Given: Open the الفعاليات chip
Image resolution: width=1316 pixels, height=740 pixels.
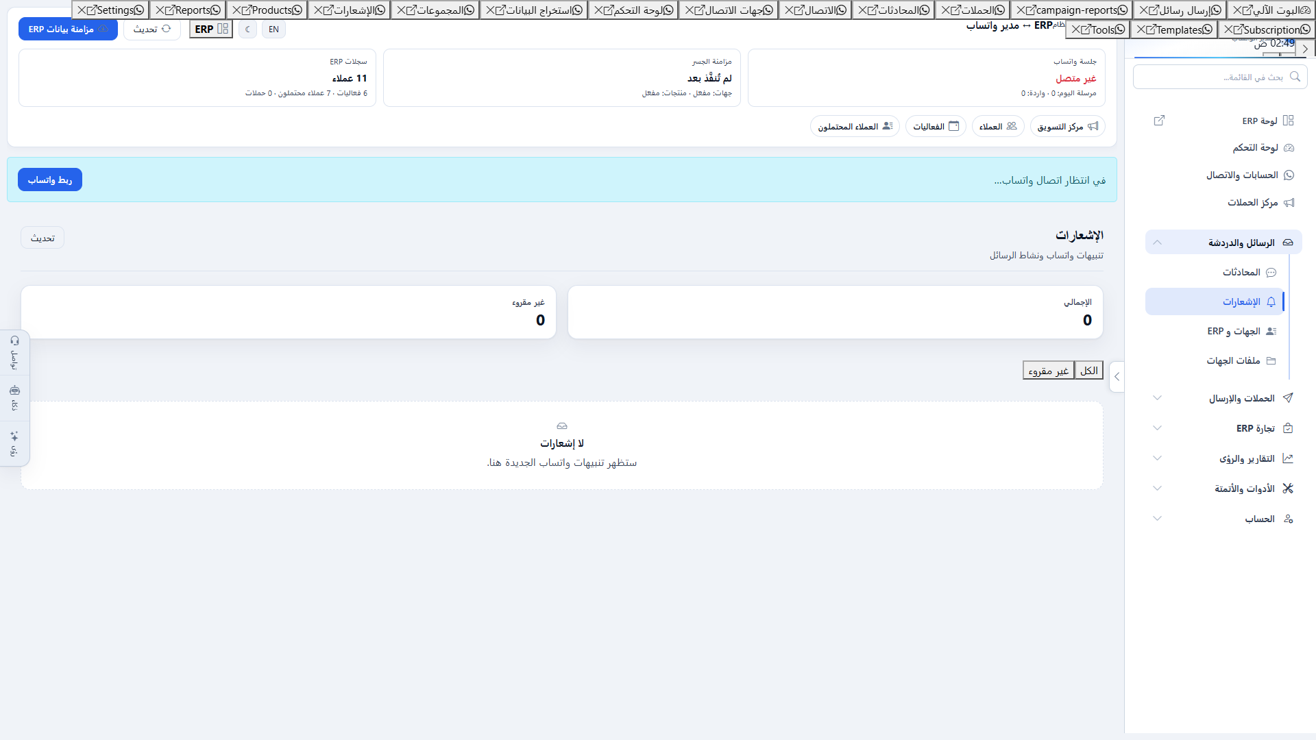Looking at the screenshot, I should pos(936,126).
